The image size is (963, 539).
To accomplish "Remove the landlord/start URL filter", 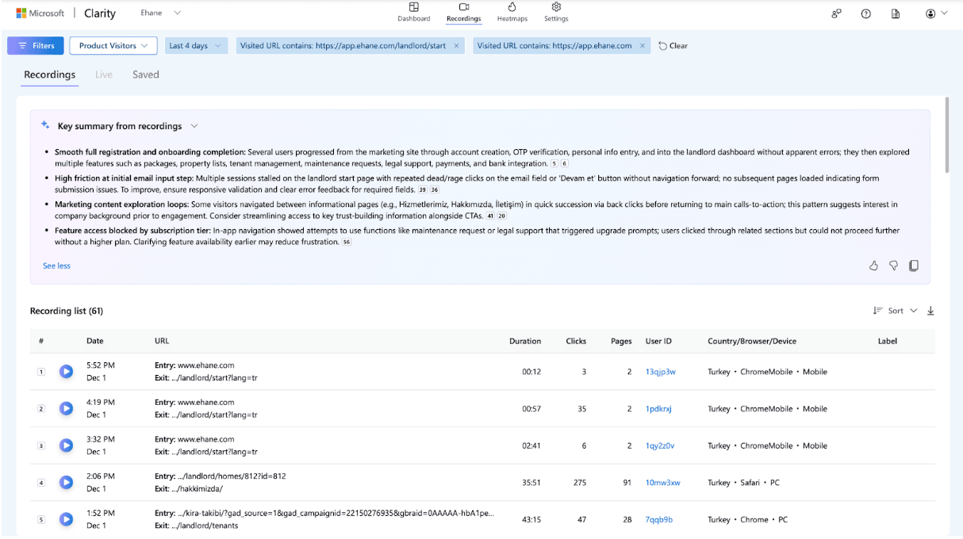I will pyautogui.click(x=456, y=46).
